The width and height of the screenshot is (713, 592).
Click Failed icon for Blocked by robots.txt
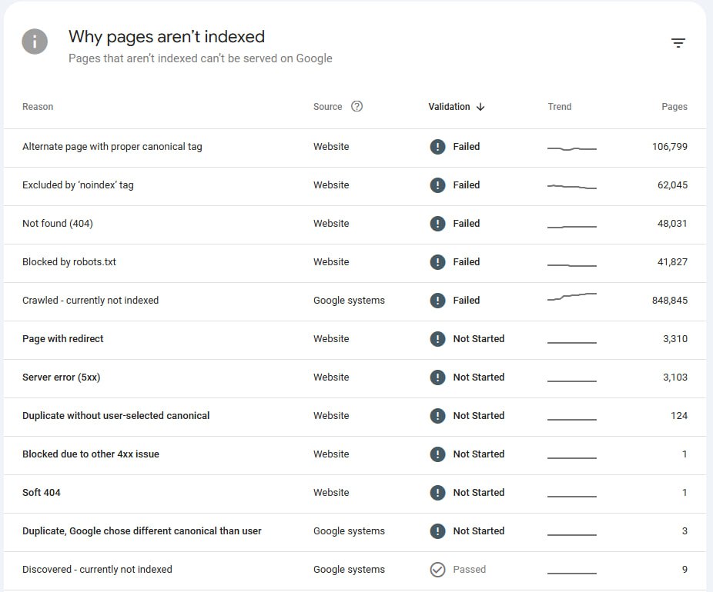tap(437, 262)
